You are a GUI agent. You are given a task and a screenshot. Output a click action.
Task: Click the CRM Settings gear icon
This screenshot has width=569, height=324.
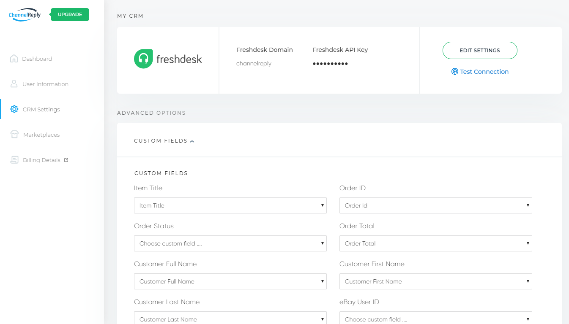[14, 109]
